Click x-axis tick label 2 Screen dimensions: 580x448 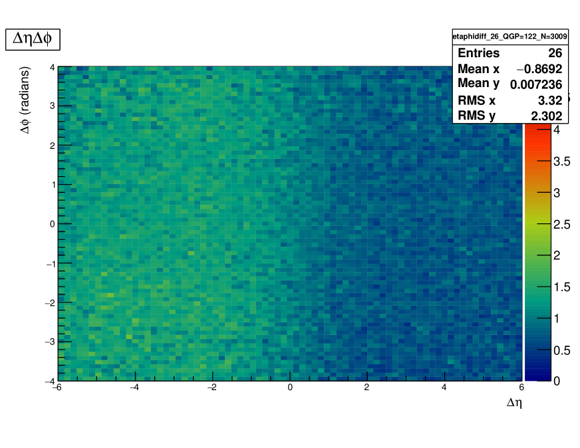pos(366,388)
